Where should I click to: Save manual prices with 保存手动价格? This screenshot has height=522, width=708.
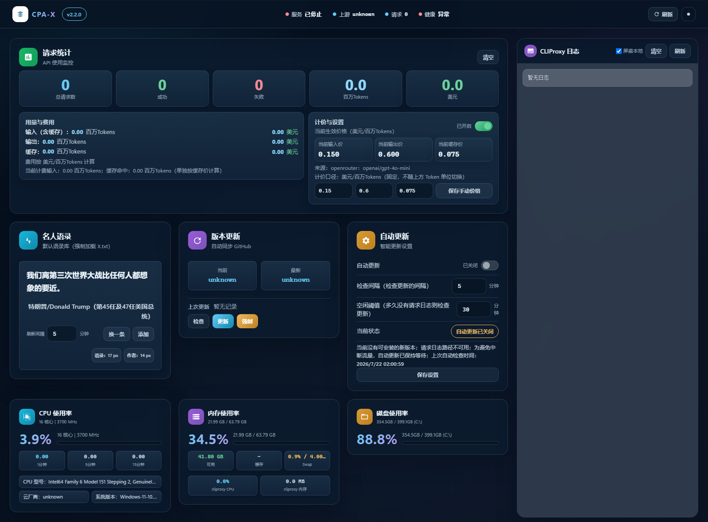pyautogui.click(x=464, y=191)
